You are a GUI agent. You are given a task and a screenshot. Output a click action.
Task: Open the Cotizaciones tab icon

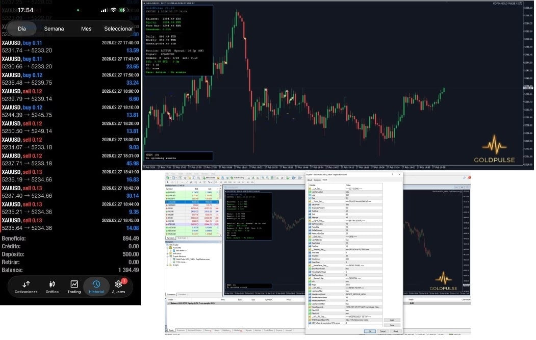pyautogui.click(x=26, y=284)
